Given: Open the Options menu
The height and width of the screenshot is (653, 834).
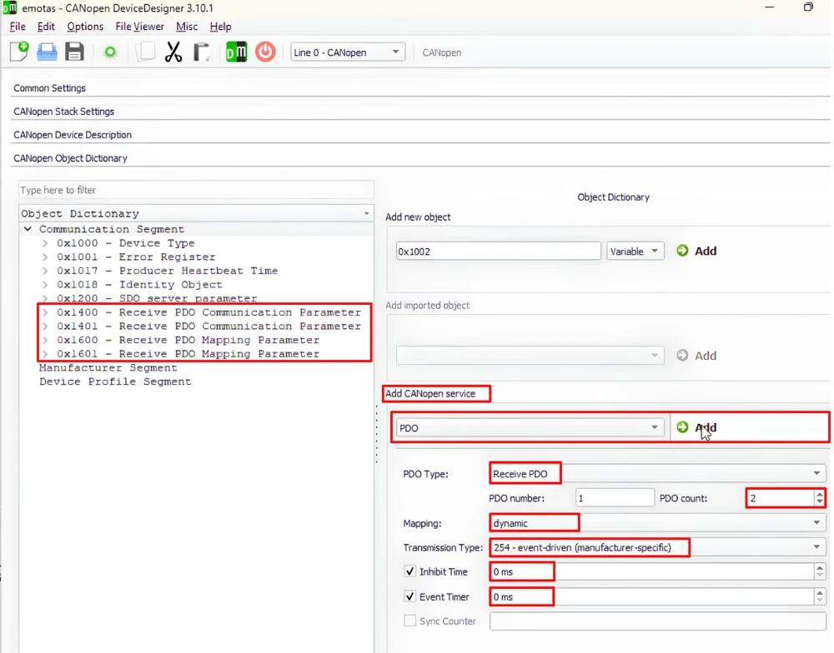Looking at the screenshot, I should 85,27.
